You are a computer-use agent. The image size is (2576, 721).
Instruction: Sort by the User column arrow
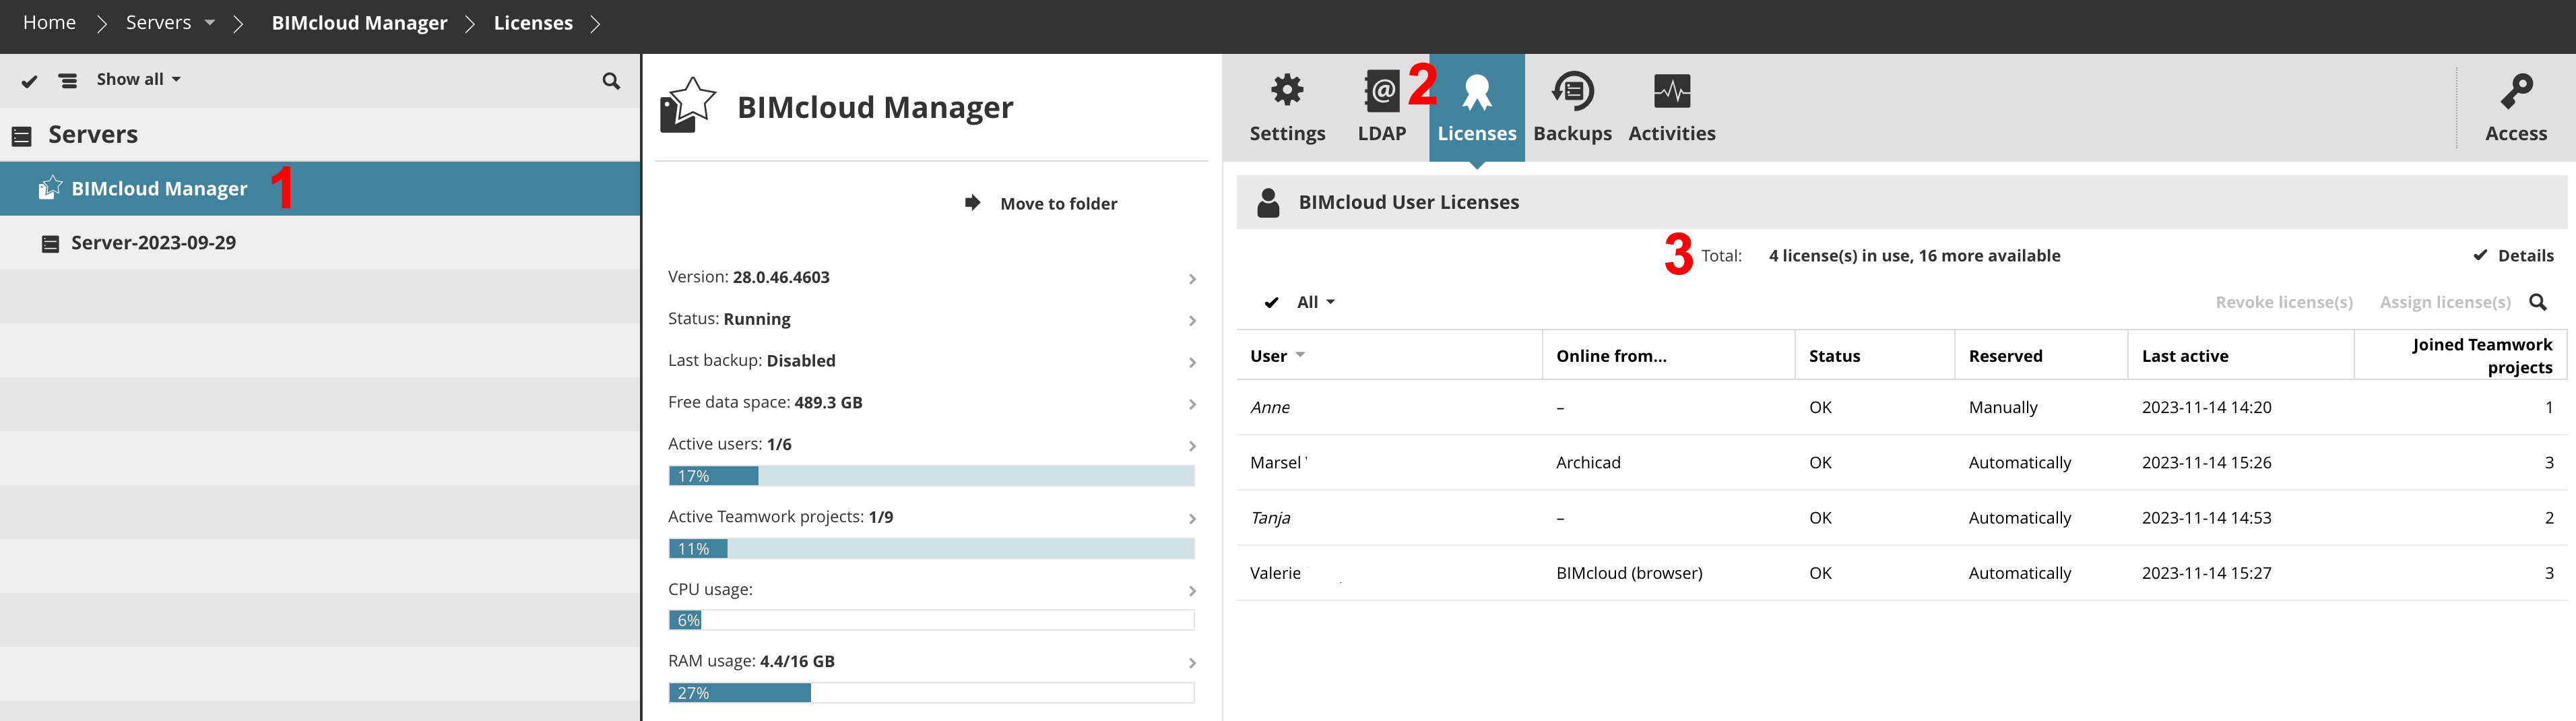pos(1300,355)
